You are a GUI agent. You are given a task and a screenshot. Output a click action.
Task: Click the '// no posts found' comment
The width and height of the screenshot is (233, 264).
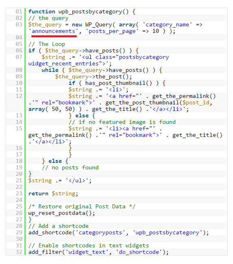point(70,167)
